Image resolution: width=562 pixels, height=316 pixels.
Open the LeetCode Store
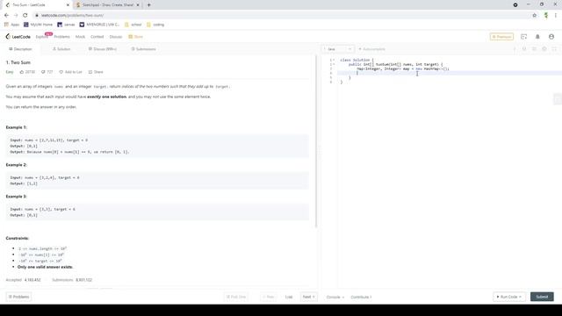[136, 37]
